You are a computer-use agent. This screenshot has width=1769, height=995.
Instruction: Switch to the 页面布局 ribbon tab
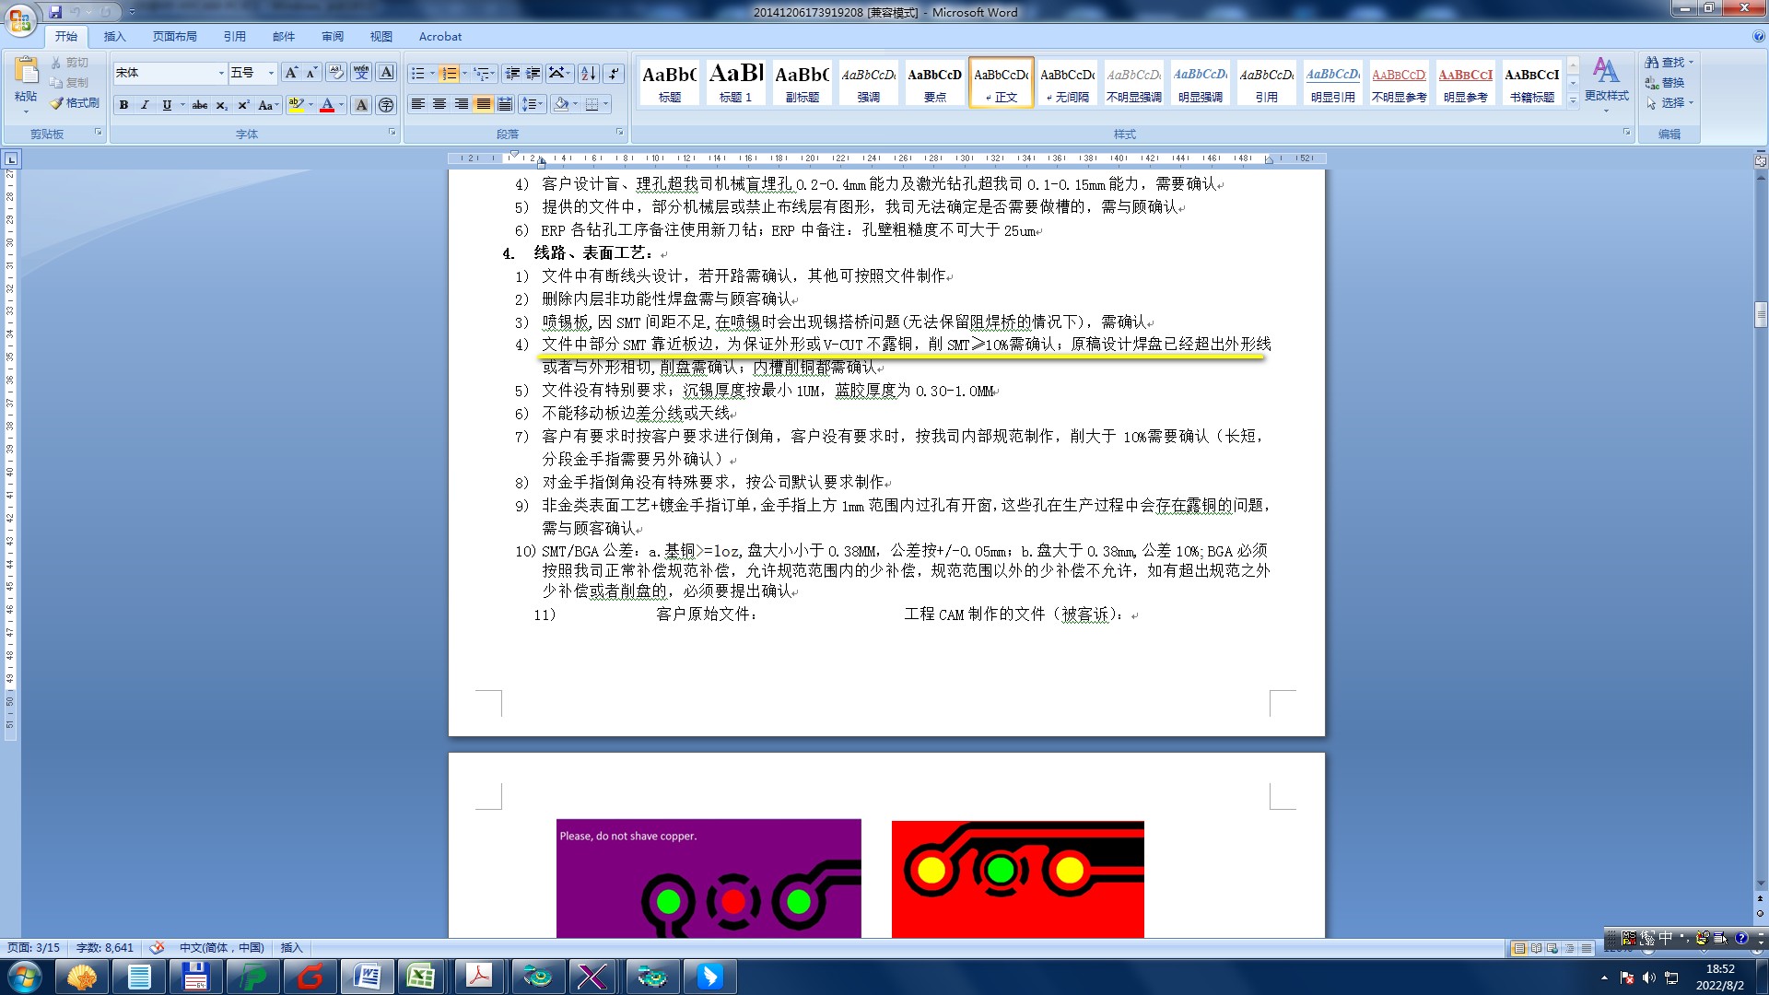tap(174, 37)
